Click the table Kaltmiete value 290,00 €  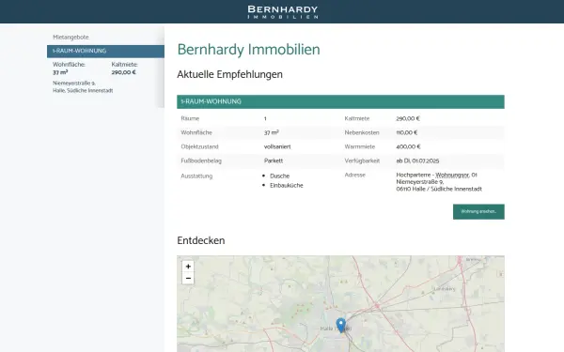coord(408,118)
